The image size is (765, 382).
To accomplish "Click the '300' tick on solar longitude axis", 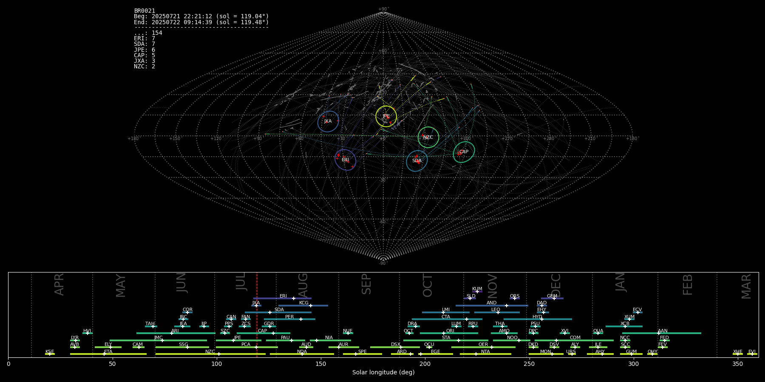I will pyautogui.click(x=633, y=364).
